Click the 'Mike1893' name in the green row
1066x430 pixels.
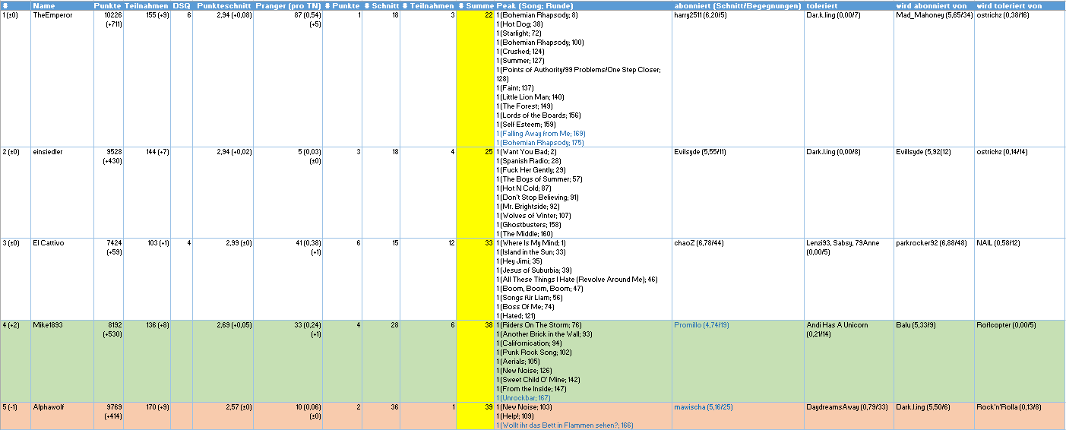(x=47, y=325)
